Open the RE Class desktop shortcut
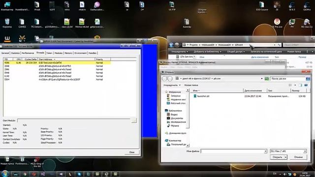 307,23
